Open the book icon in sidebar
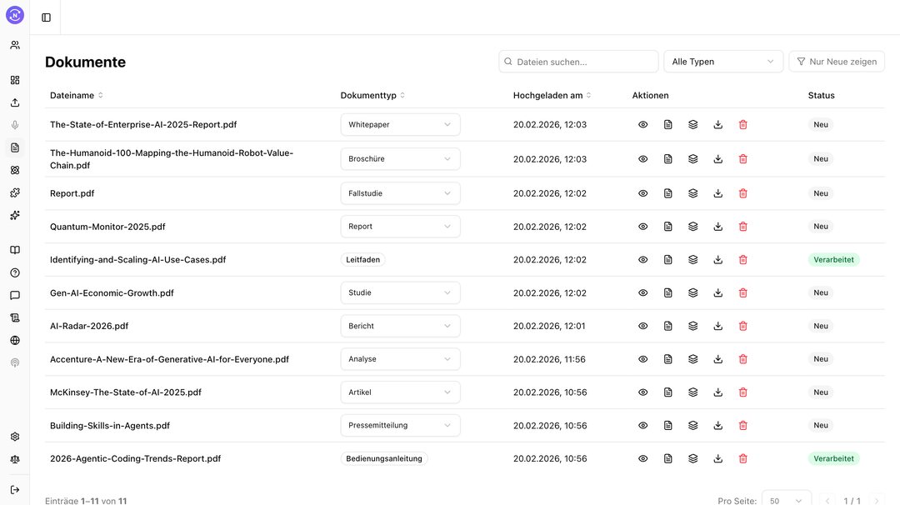The height and width of the screenshot is (505, 900). pyautogui.click(x=15, y=250)
